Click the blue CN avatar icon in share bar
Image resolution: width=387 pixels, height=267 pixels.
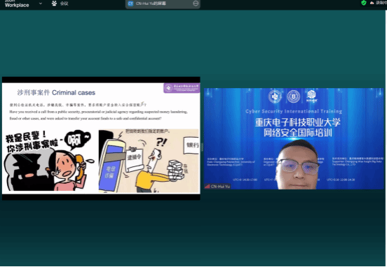point(130,3)
